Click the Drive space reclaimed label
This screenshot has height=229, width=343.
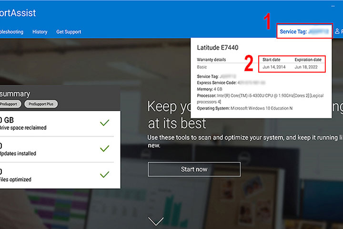pyautogui.click(x=23, y=128)
